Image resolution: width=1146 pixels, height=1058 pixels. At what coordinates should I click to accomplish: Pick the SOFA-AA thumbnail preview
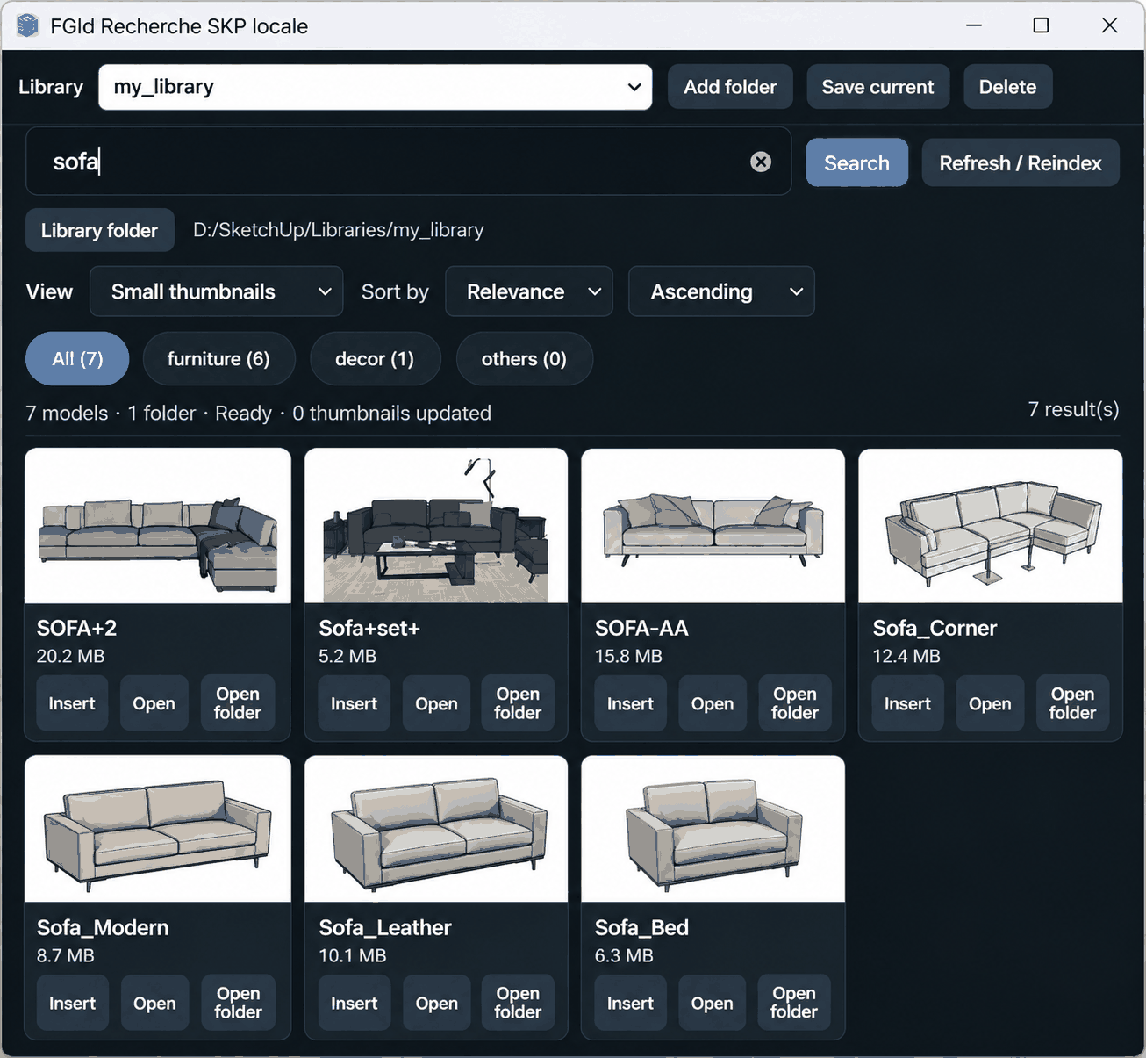pos(713,526)
